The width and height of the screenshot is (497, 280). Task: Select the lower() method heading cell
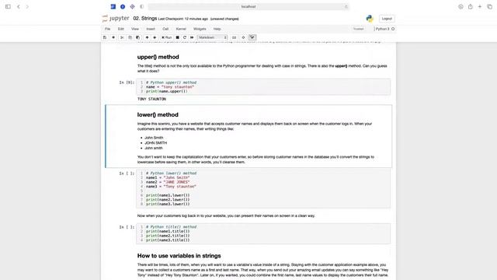(x=158, y=114)
